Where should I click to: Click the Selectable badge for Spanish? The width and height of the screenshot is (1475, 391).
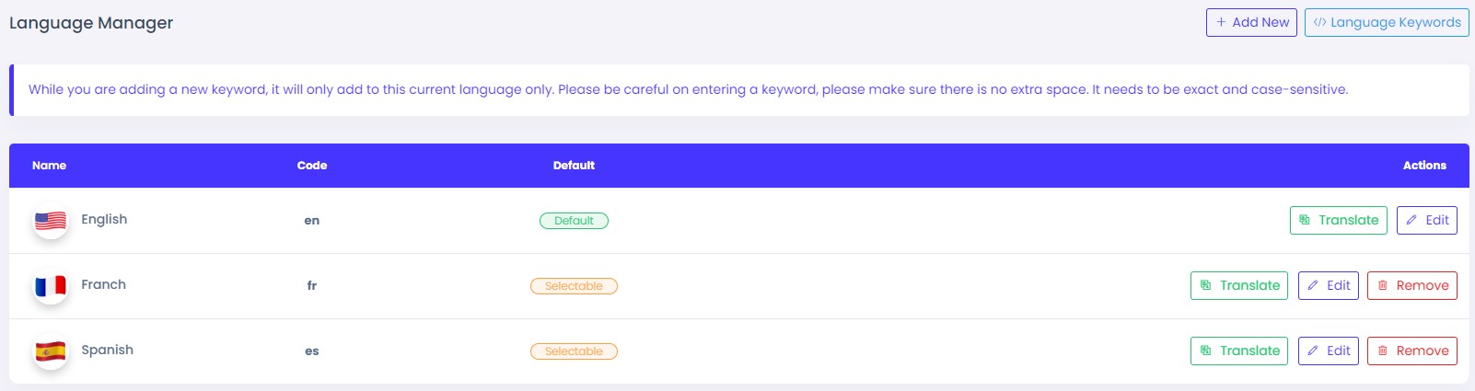(x=574, y=351)
